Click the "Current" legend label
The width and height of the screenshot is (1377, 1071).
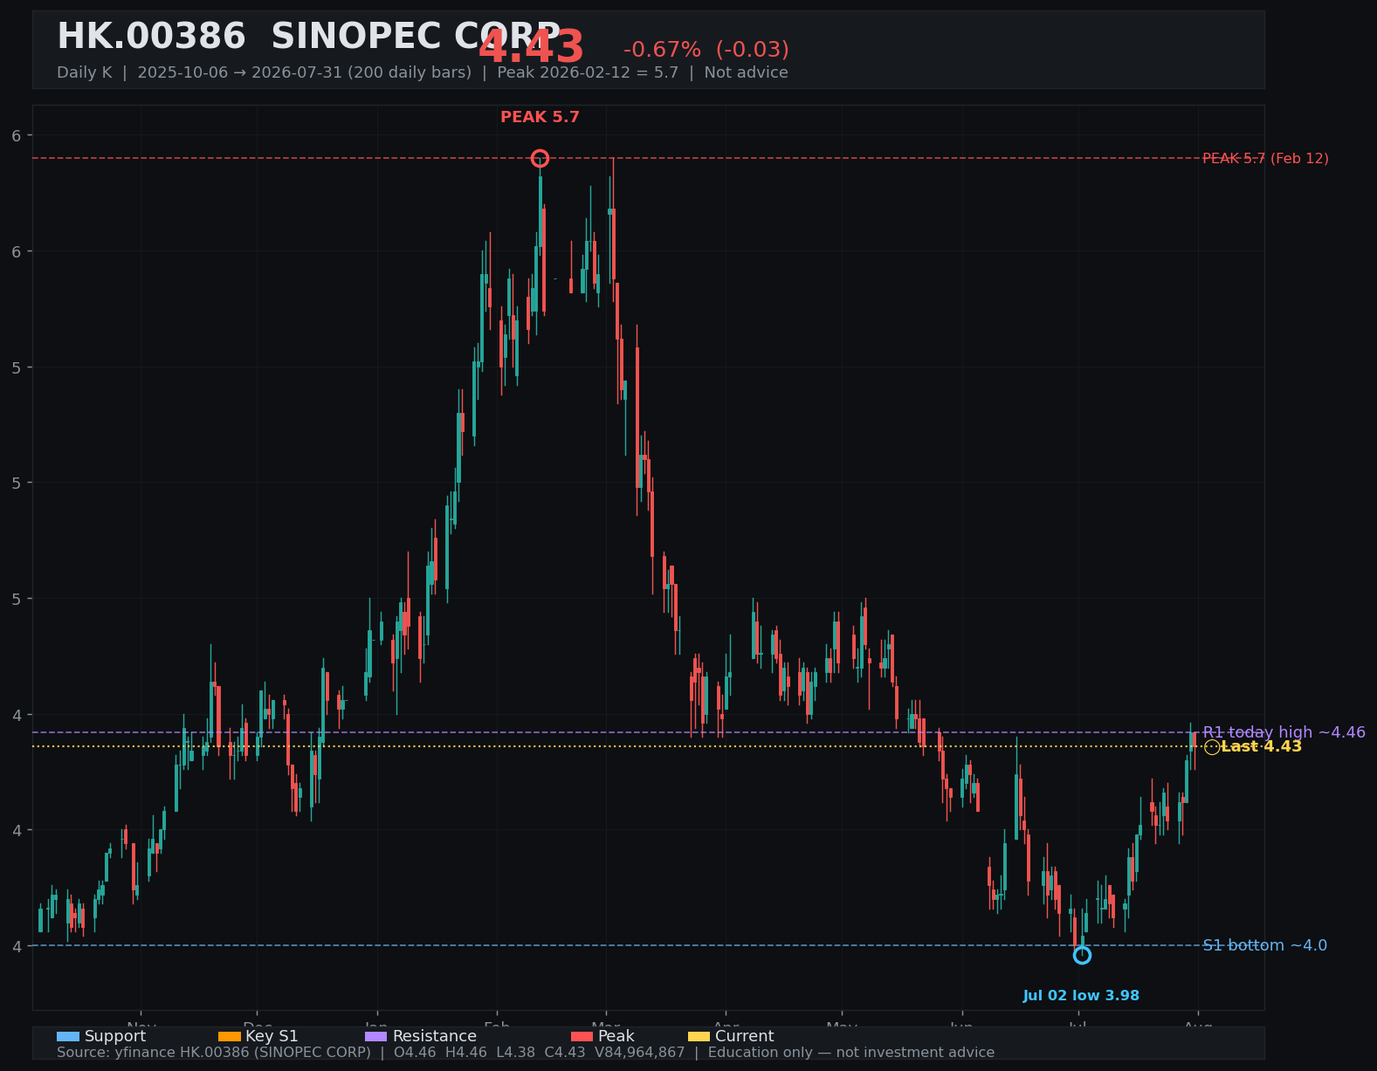pos(744,1036)
